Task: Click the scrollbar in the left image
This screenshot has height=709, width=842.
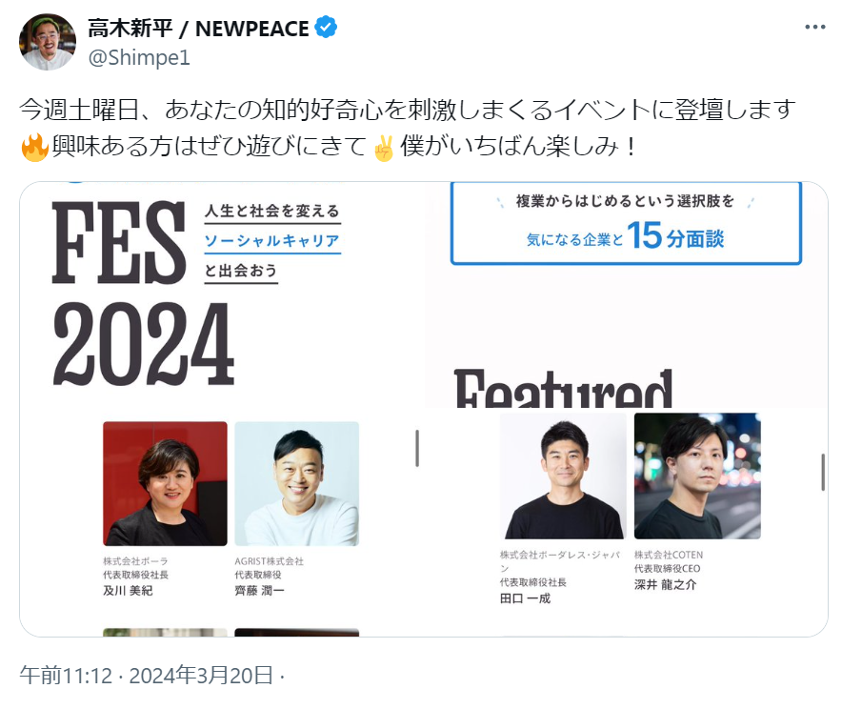Action: 417,448
